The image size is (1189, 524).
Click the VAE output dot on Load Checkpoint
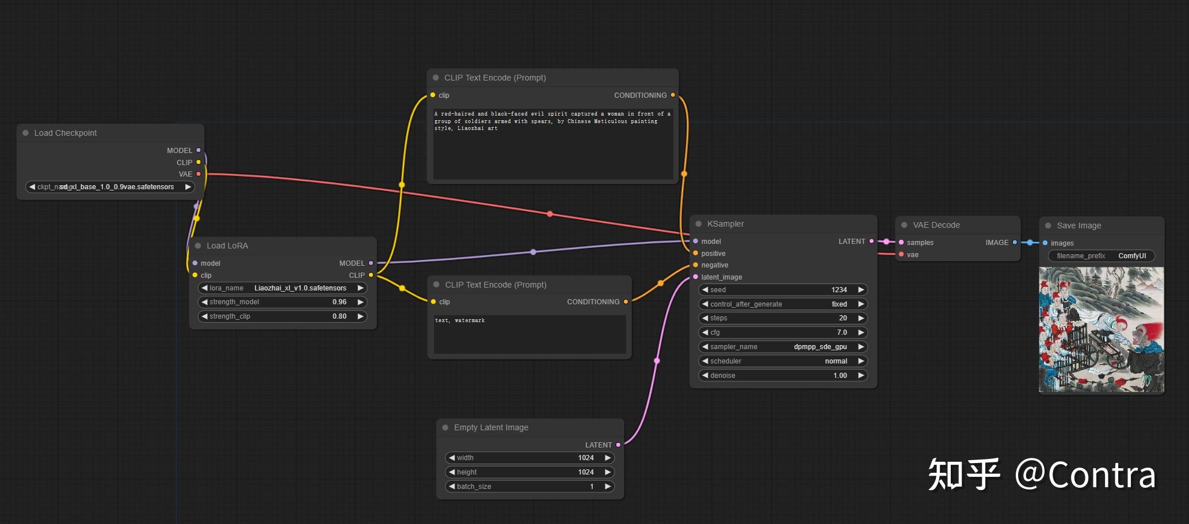click(198, 174)
